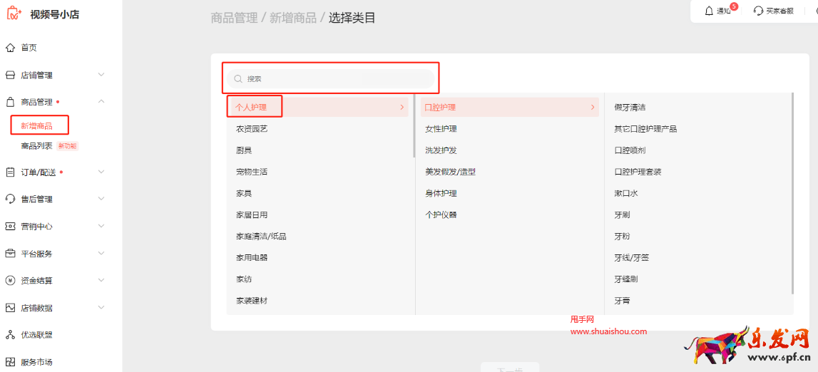This screenshot has width=818, height=372.
Task: Click the headset icon beside 售后管理
Action: [x=10, y=199]
